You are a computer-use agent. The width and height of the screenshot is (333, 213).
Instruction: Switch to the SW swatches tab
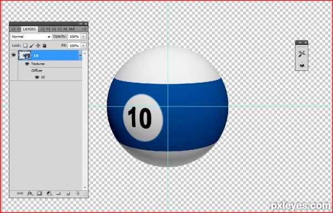pos(54,29)
